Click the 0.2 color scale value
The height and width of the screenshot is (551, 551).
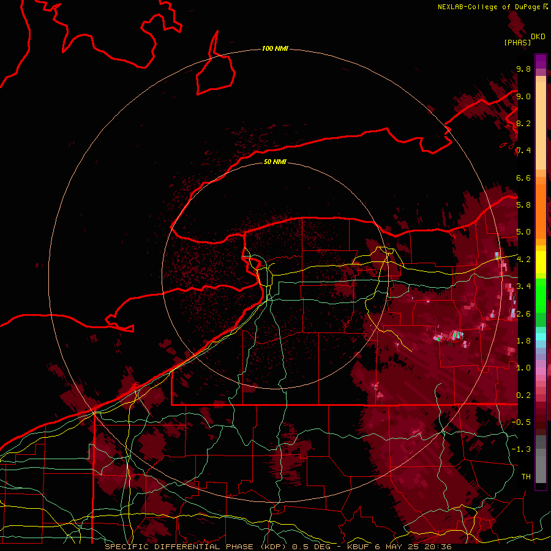[523, 395]
